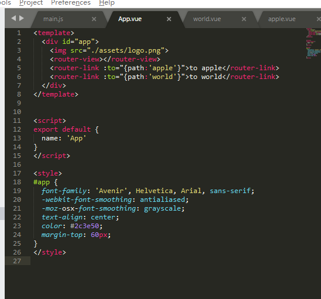321x299 pixels.
Task: Click the 'grayscale' value
Action: pos(162,209)
